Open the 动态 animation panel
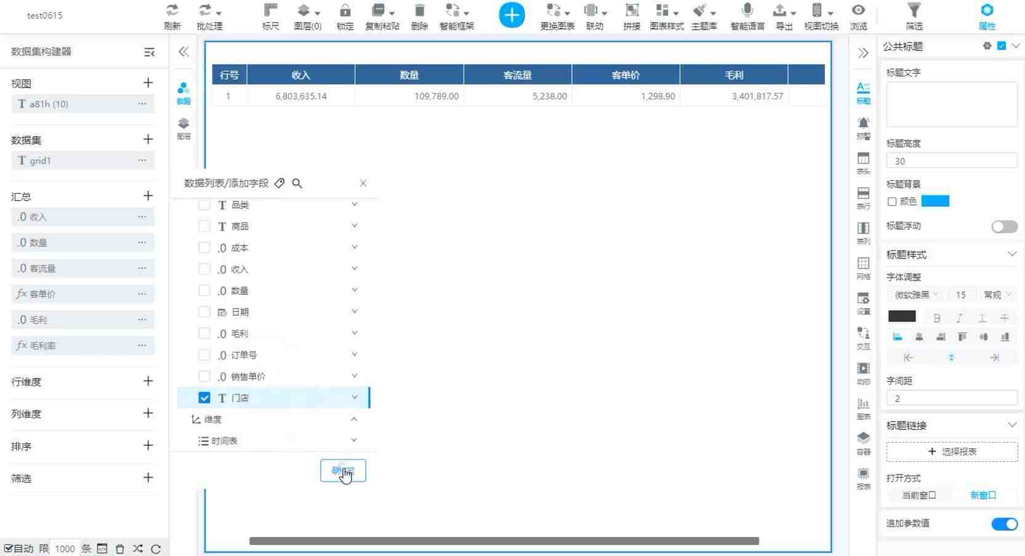 [x=864, y=373]
